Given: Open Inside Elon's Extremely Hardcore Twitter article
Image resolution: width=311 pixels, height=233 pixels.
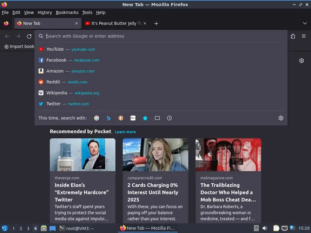Looking at the screenshot, I should 81,192.
